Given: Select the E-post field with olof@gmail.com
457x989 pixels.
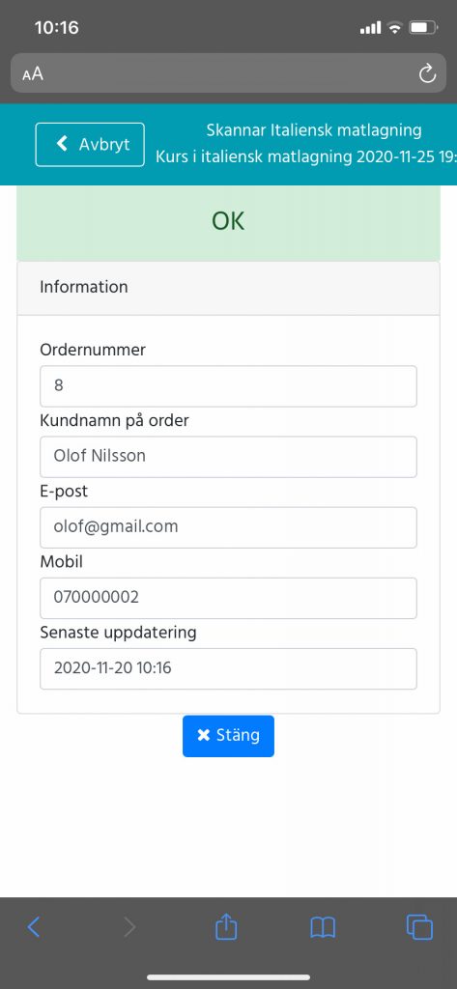Looking at the screenshot, I should [228, 527].
